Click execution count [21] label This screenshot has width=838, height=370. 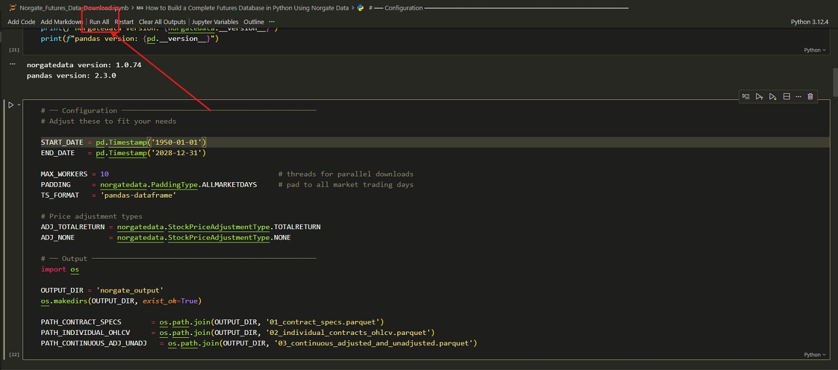(x=14, y=50)
